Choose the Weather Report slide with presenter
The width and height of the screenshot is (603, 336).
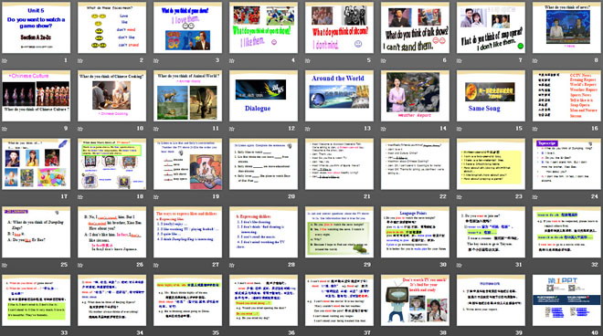pos(415,96)
